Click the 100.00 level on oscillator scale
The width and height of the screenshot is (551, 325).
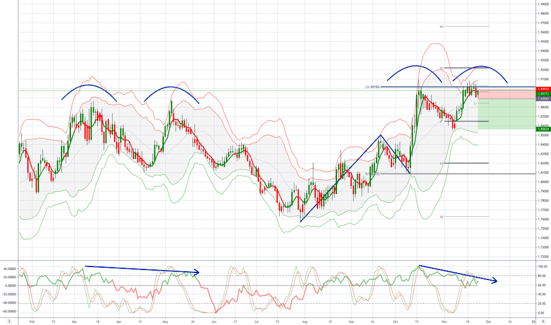(540, 266)
